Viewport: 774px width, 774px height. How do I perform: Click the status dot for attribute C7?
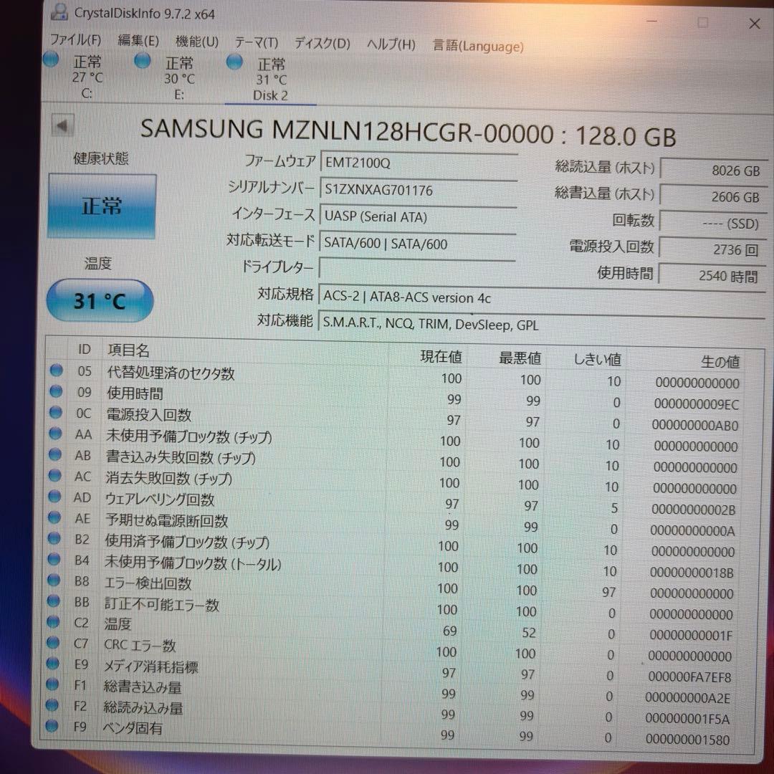pos(53,642)
